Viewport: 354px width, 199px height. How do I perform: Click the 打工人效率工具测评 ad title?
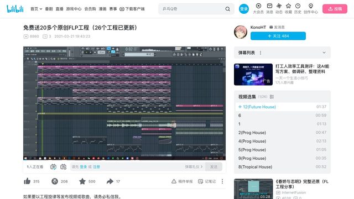(x=302, y=69)
